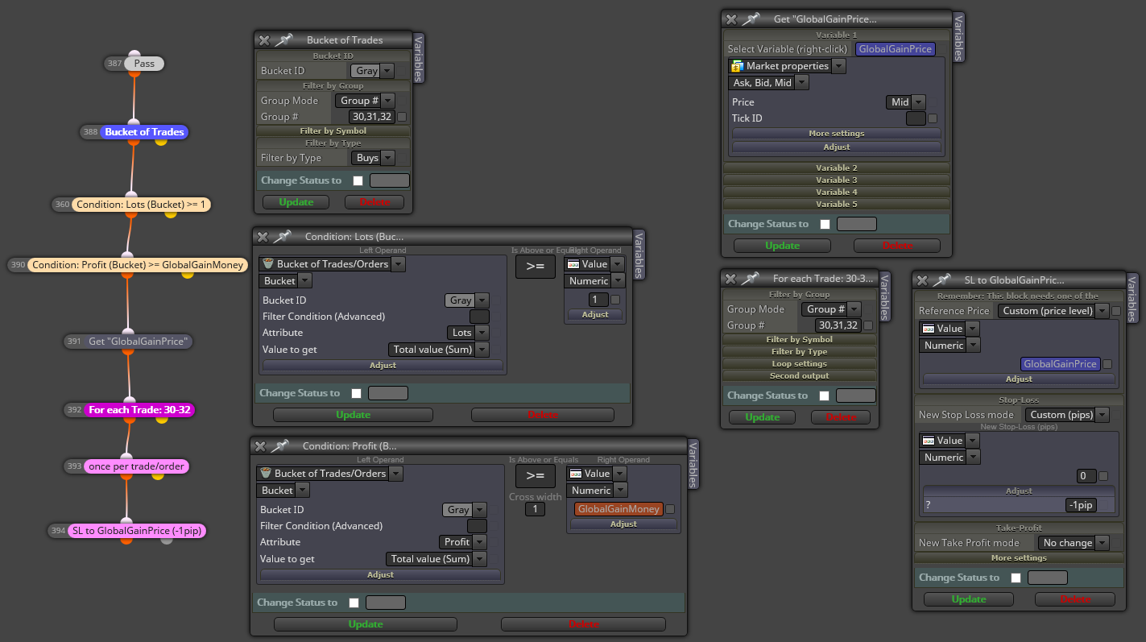
Task: Click the Value icon in Condition: Lots
Action: 573,263
